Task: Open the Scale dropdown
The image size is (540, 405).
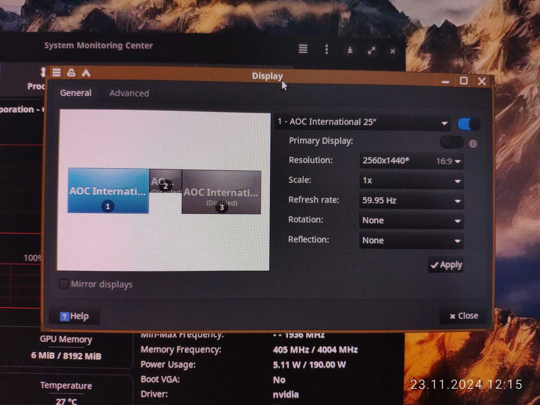Action: coord(411,181)
